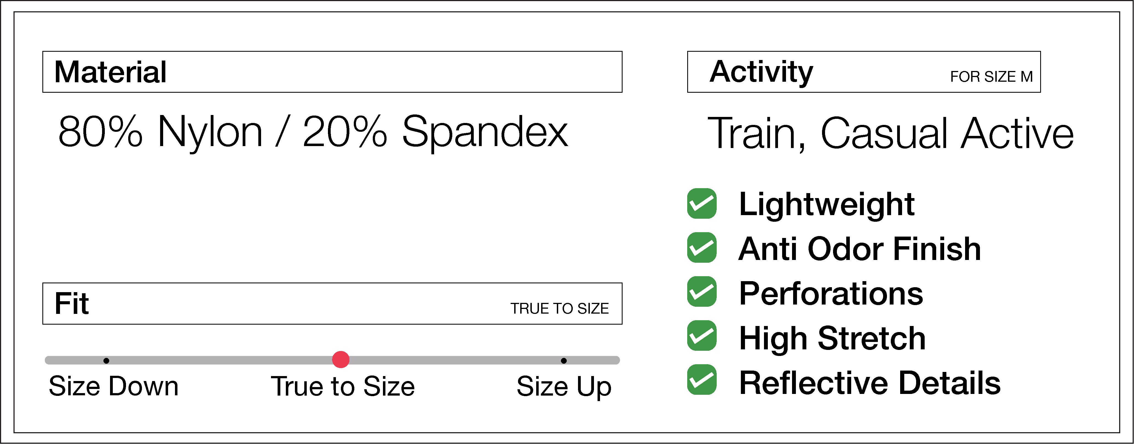Uncheck the Anti Odor Finish checkbox

(702, 248)
